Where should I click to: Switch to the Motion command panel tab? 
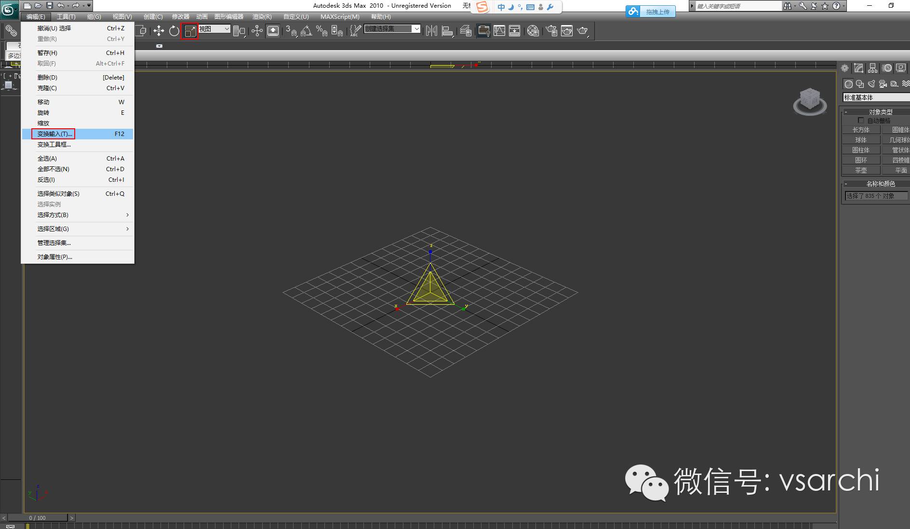[887, 68]
